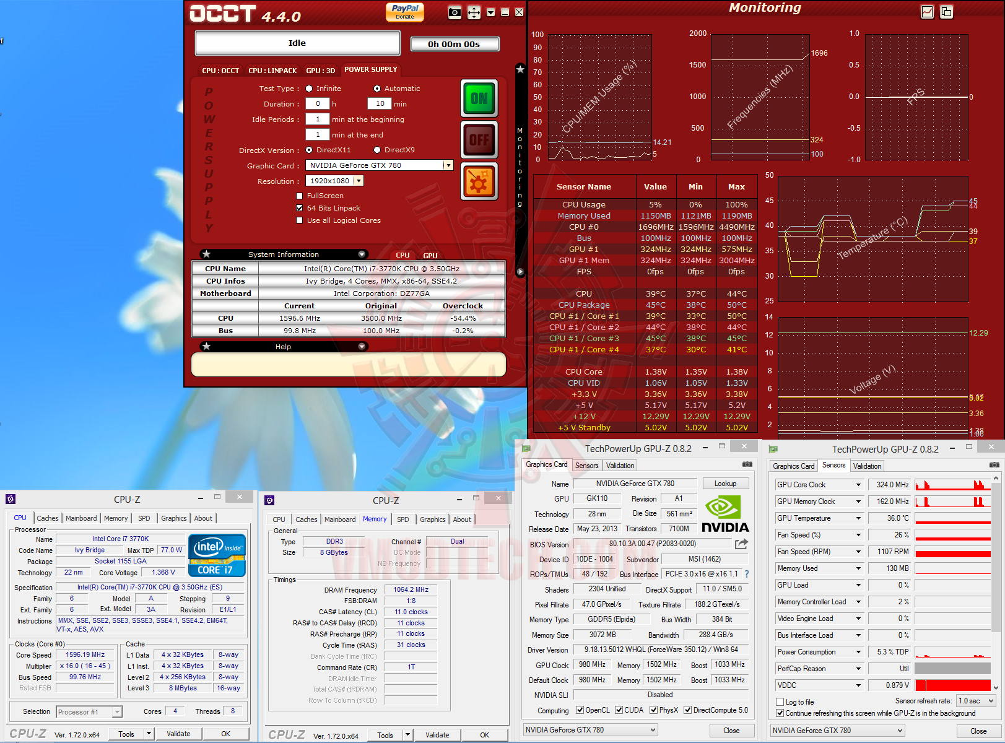The width and height of the screenshot is (1005, 743).
Task: Click the GPU-Z Sensors scroll up arrow
Action: pyautogui.click(x=996, y=478)
